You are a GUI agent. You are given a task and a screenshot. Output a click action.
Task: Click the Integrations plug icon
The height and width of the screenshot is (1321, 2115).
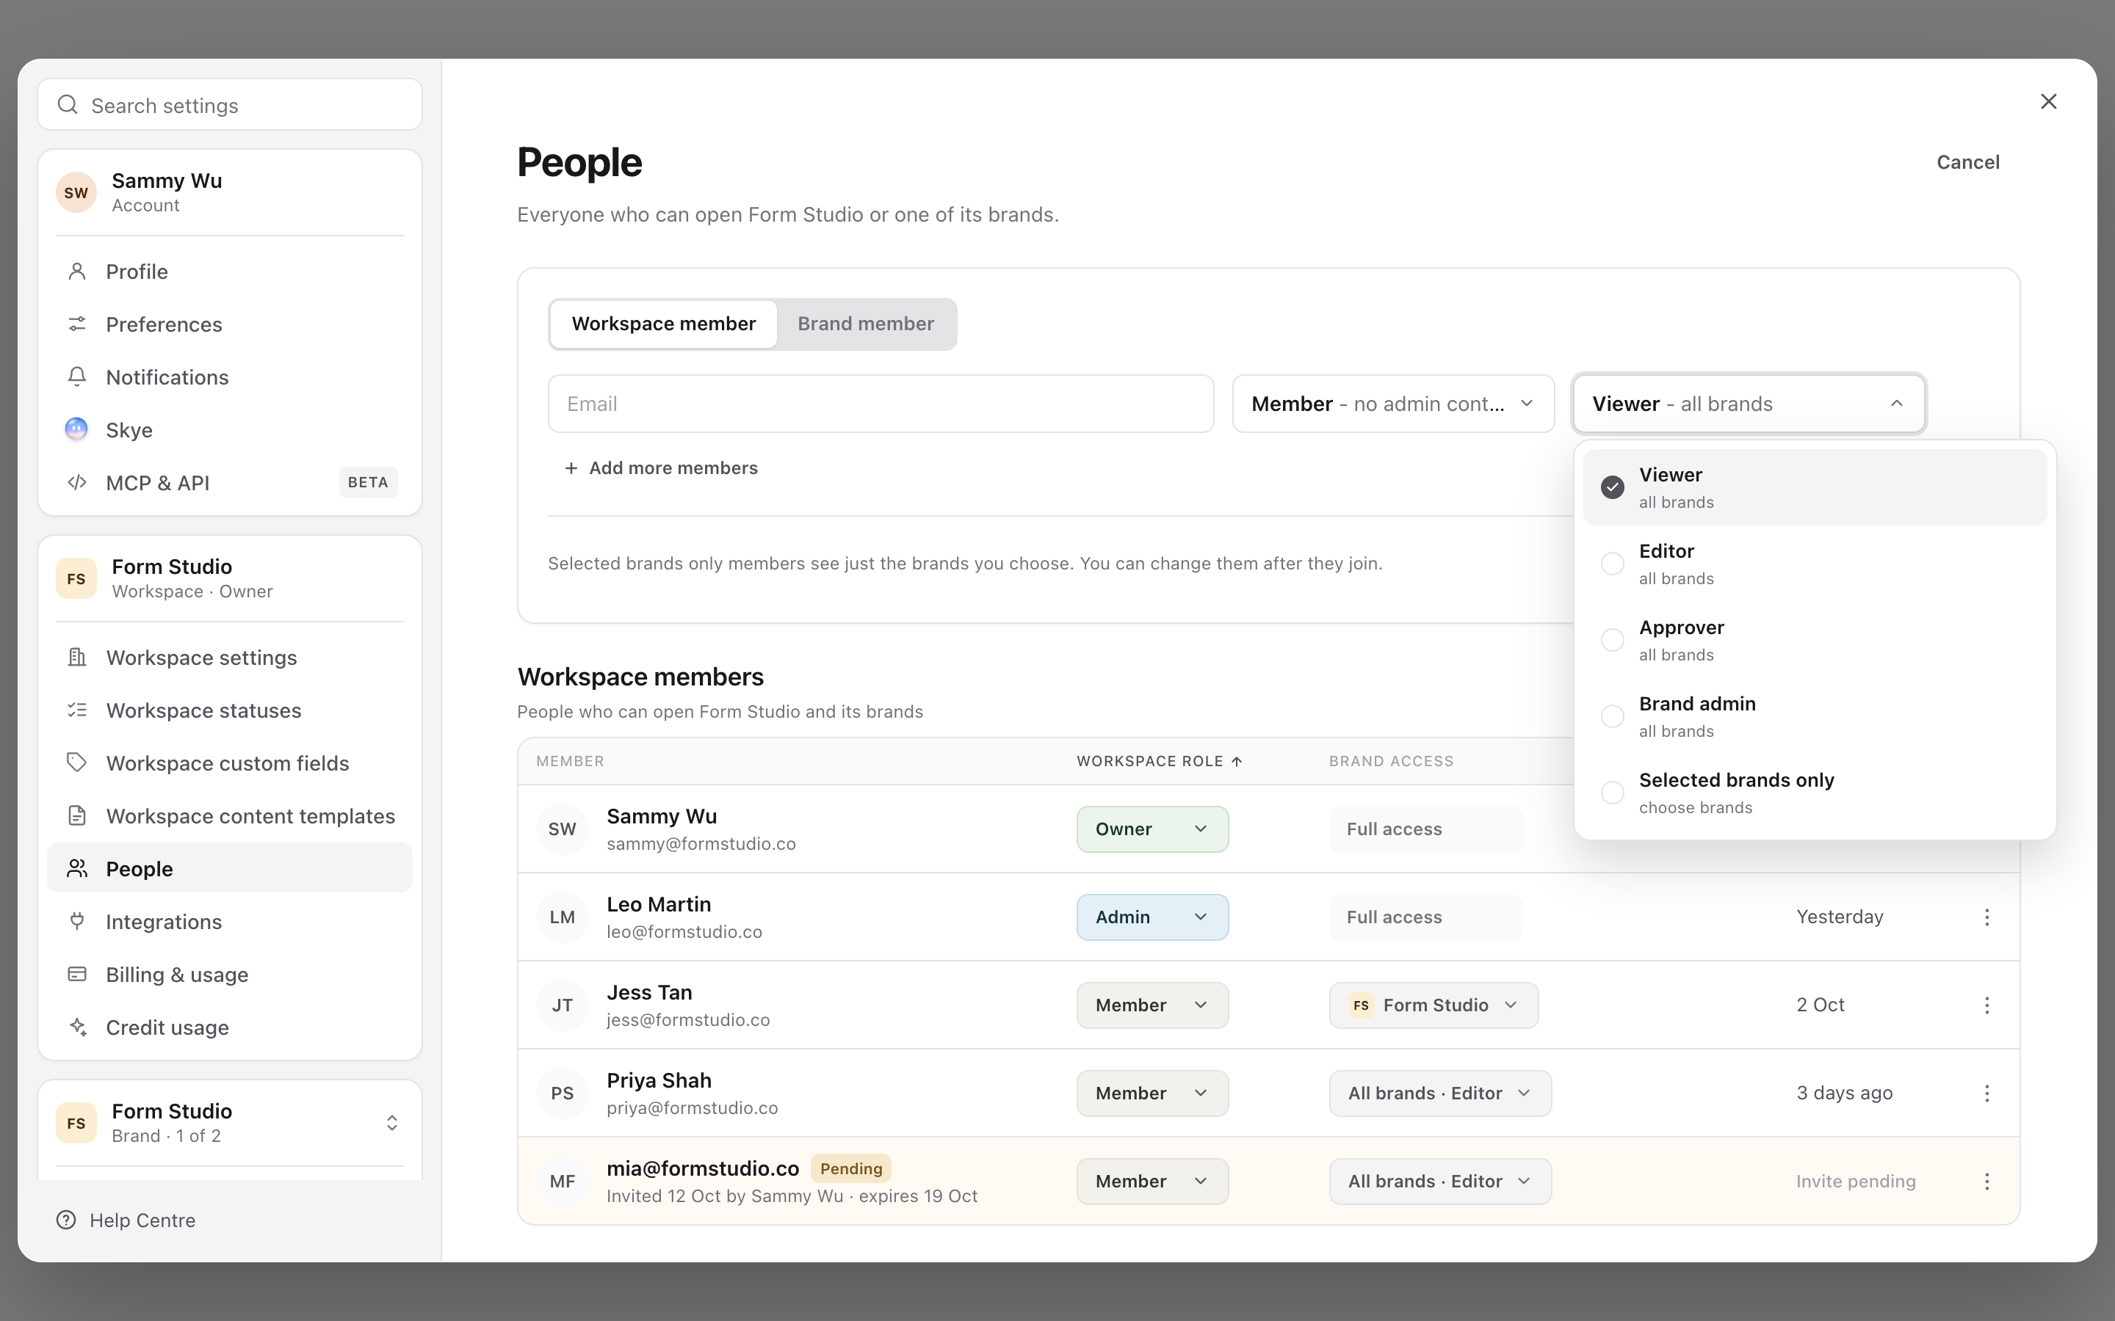tap(77, 921)
